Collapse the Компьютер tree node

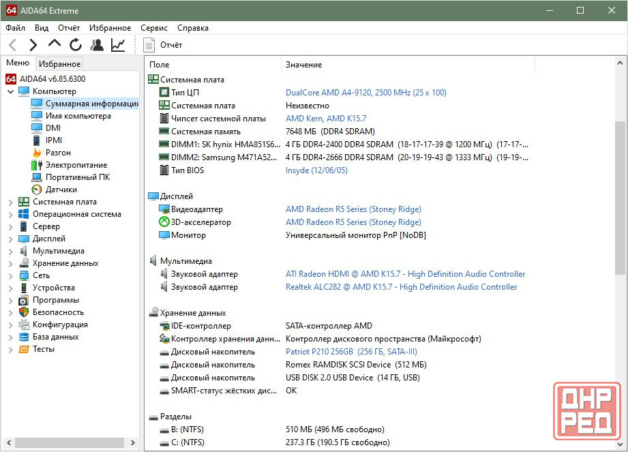tap(10, 91)
